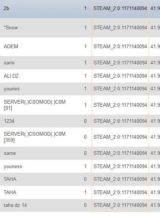The image size is (160, 216).
Task: Select the ADEM row name
Action: (x=11, y=47)
